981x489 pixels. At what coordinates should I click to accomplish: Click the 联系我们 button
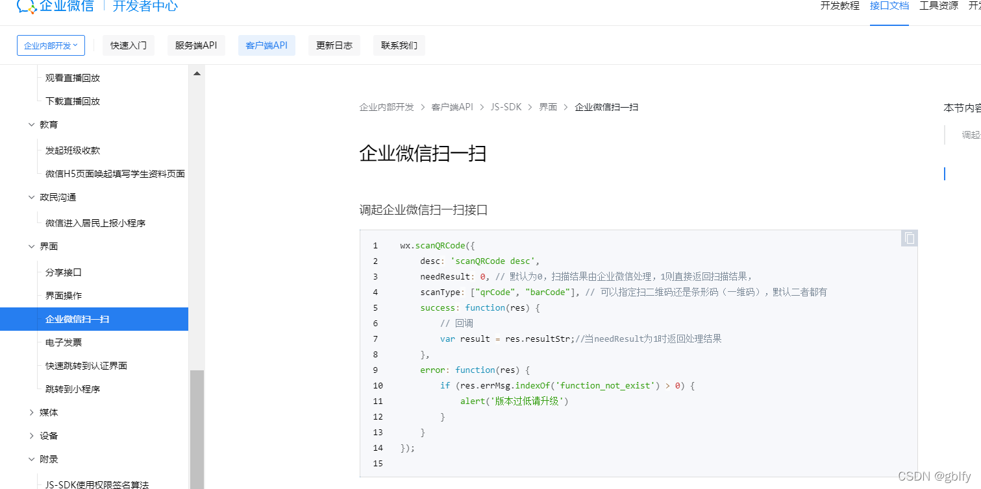[399, 45]
